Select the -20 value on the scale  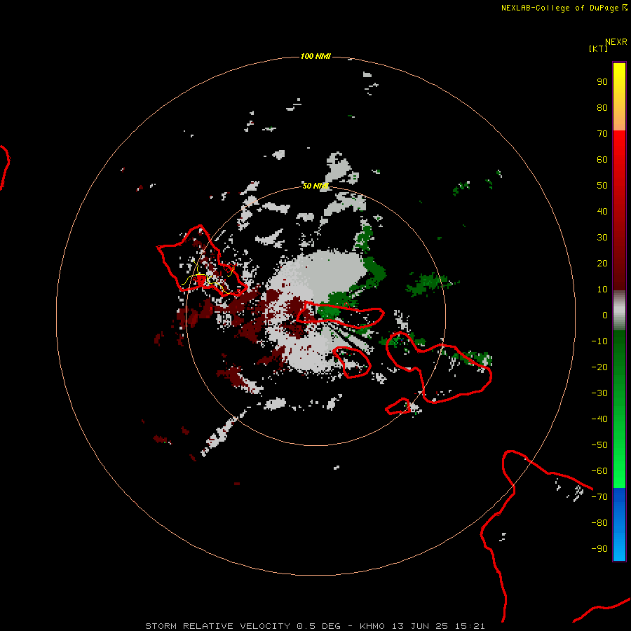[x=599, y=367]
